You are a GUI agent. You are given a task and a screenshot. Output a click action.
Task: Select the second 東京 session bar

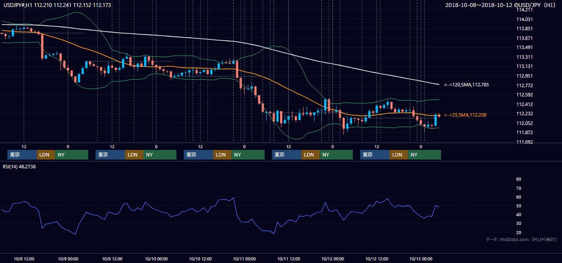(110, 155)
